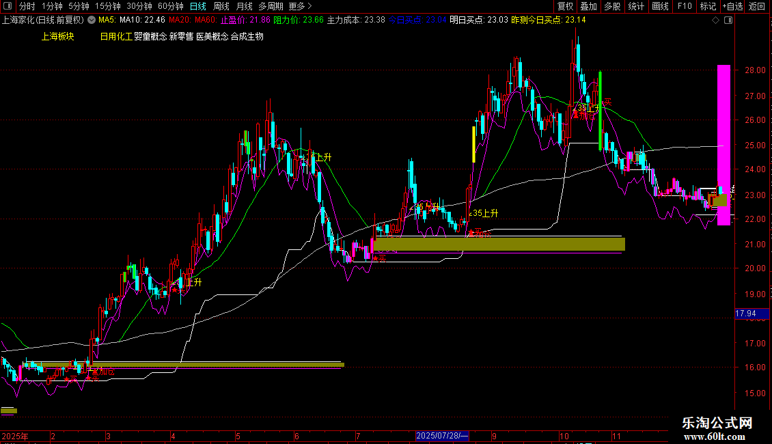Viewport: 772px width, 444px height.
Task: Click the 止盈价: 21.86 label
Action: tap(245, 20)
